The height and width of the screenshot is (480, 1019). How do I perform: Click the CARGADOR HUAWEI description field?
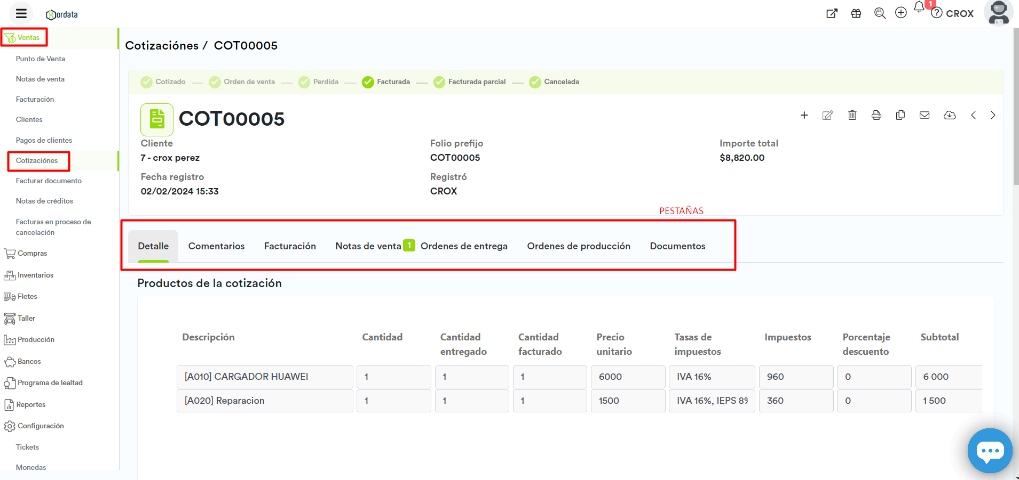pos(265,377)
